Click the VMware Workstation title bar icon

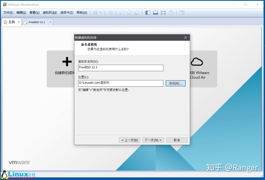coord(5,4)
